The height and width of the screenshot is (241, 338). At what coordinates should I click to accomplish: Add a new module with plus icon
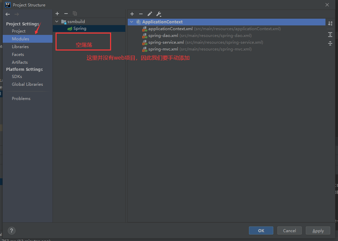tap(57, 14)
